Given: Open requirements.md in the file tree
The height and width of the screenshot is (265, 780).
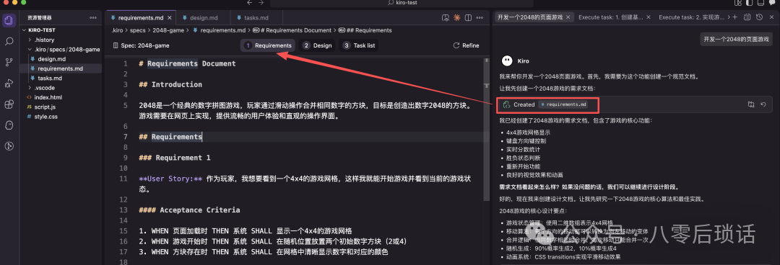Looking at the screenshot, I should (x=60, y=68).
